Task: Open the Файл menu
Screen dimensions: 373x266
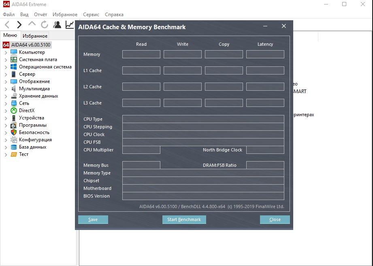Action: tap(9, 15)
